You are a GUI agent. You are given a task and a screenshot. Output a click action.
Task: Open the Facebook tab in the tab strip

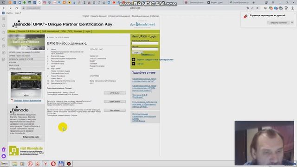35,2
